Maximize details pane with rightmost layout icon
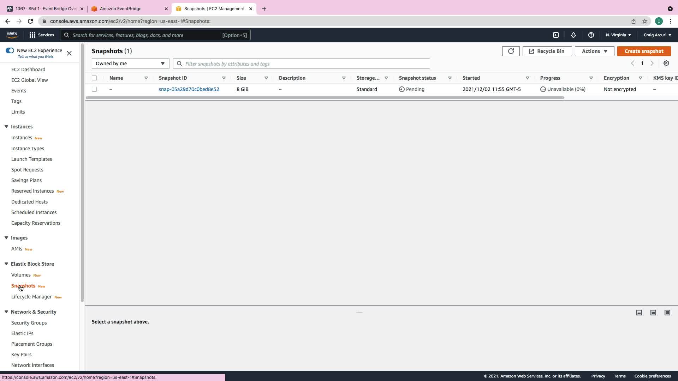 point(667,313)
